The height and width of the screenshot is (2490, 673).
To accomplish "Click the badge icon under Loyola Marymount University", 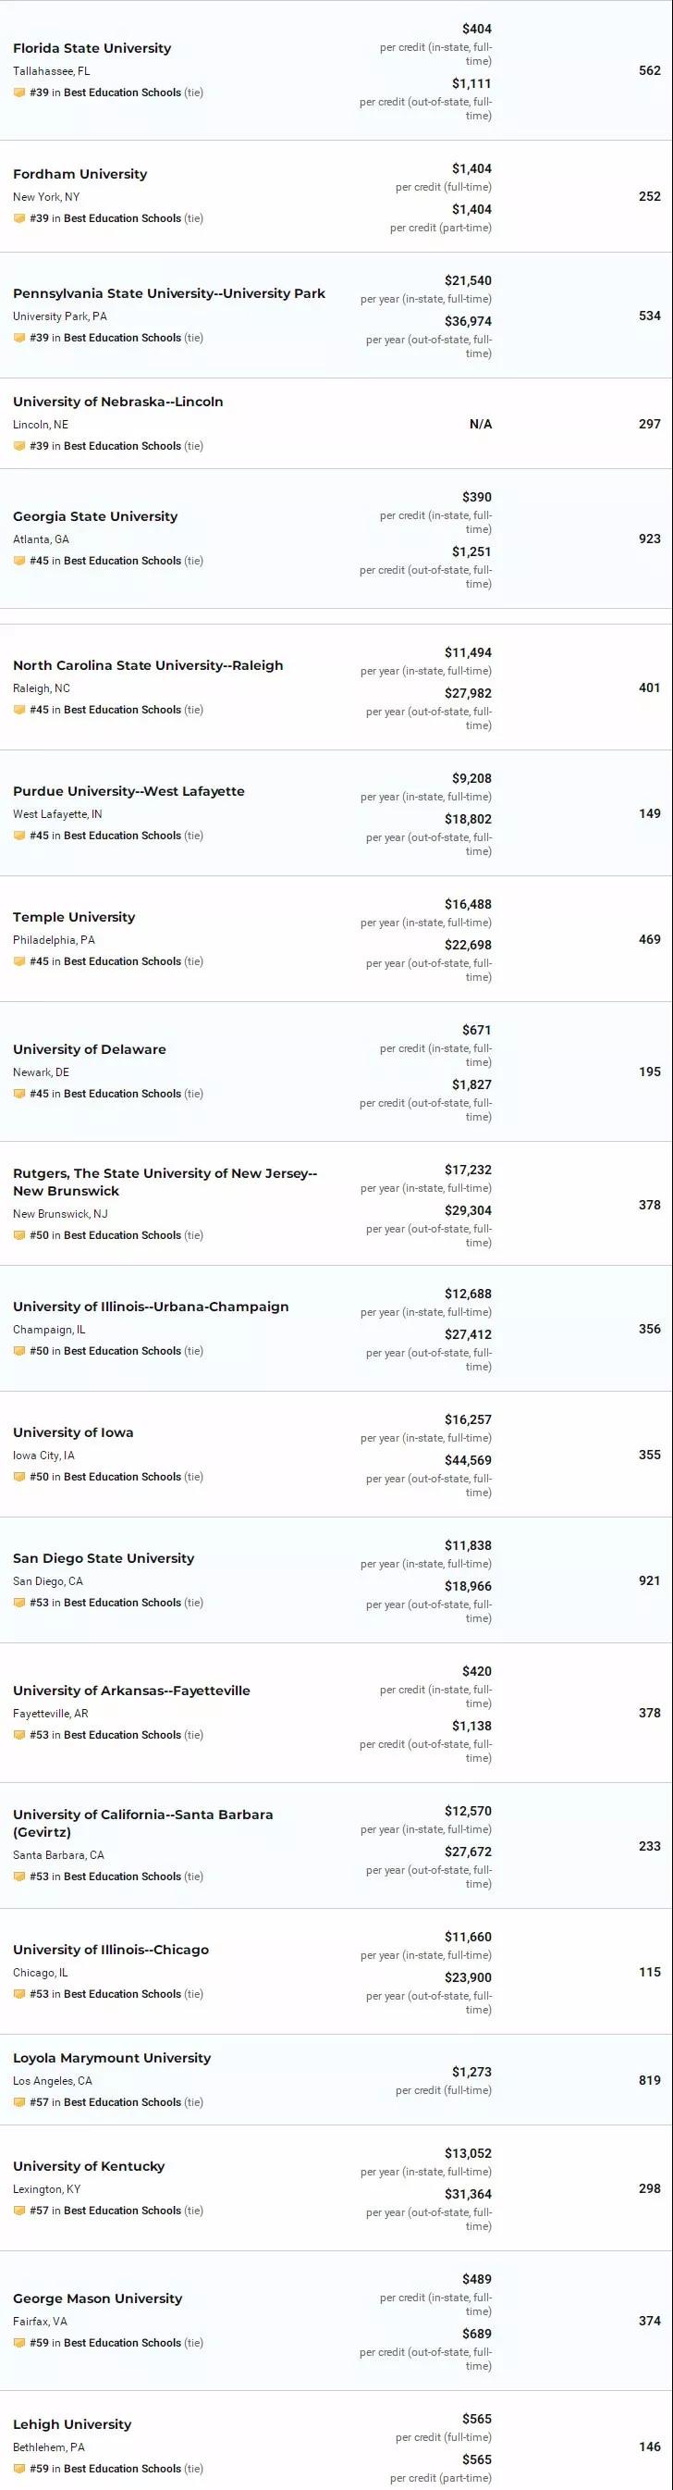I will click(19, 2102).
